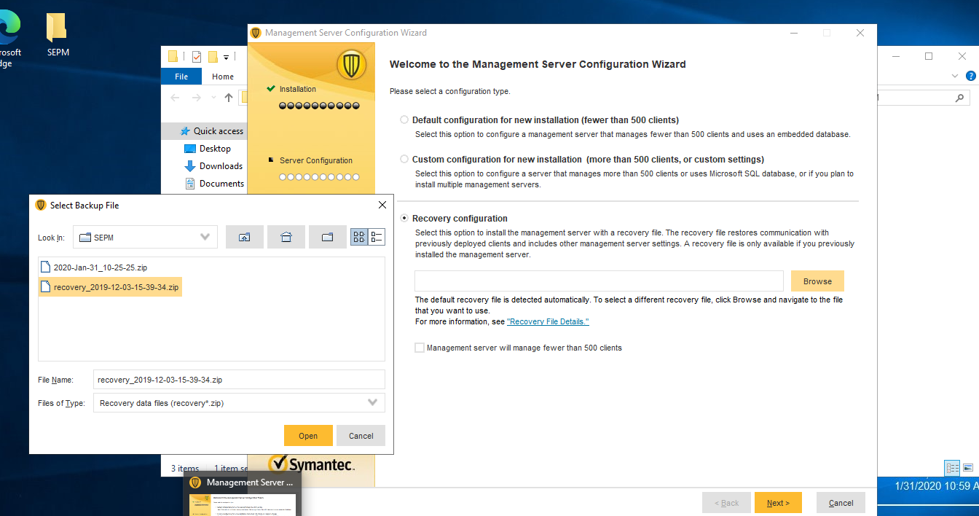This screenshot has width=979, height=516.
Task: Click the Symantec shield logo in wizard sidebar
Action: (x=351, y=66)
